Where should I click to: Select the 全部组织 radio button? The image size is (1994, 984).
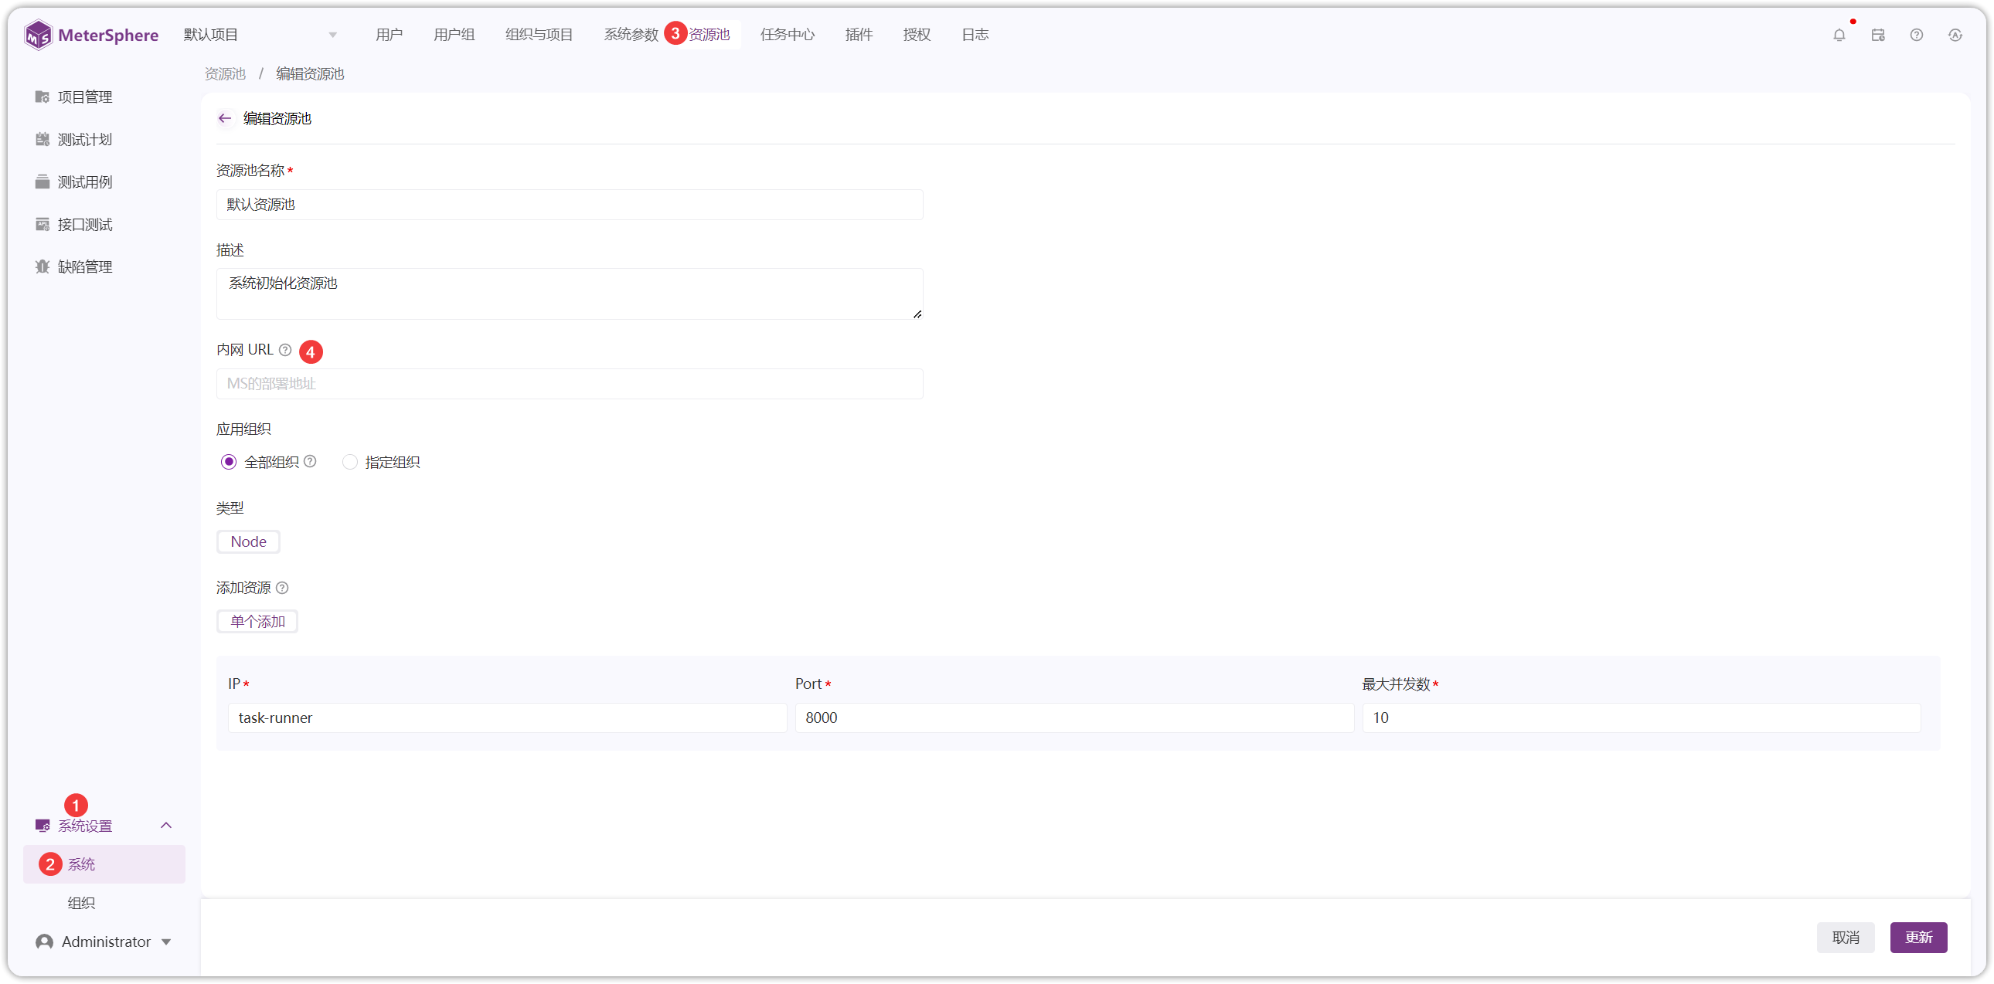click(228, 462)
